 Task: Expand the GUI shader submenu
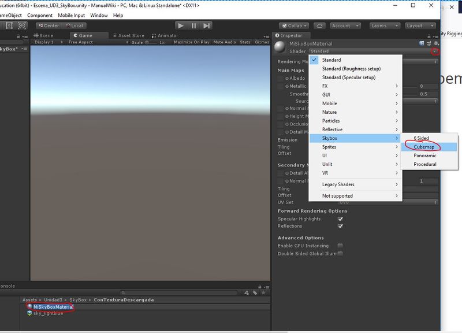point(356,95)
